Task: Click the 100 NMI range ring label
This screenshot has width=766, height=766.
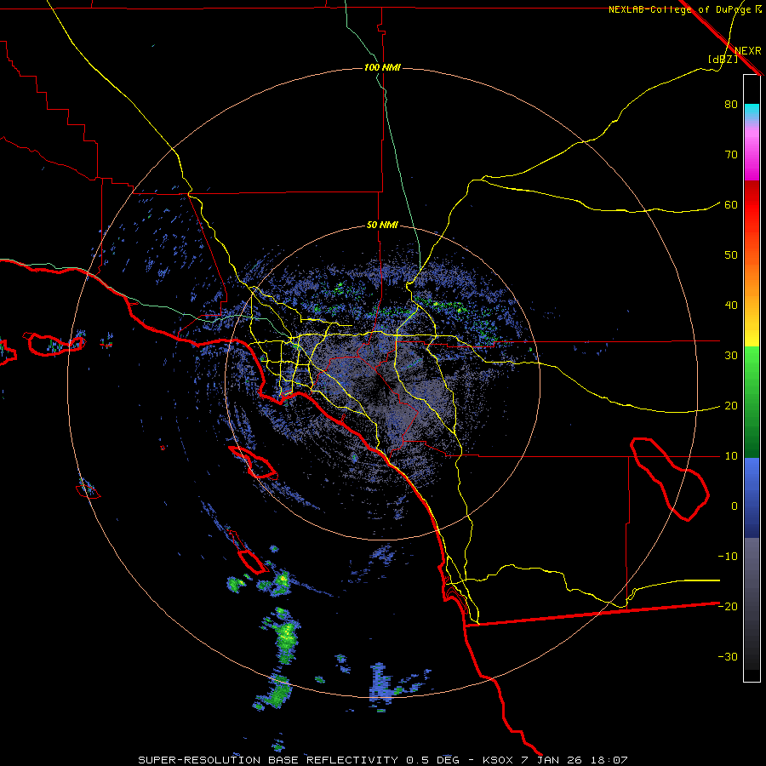Action: pyautogui.click(x=382, y=67)
